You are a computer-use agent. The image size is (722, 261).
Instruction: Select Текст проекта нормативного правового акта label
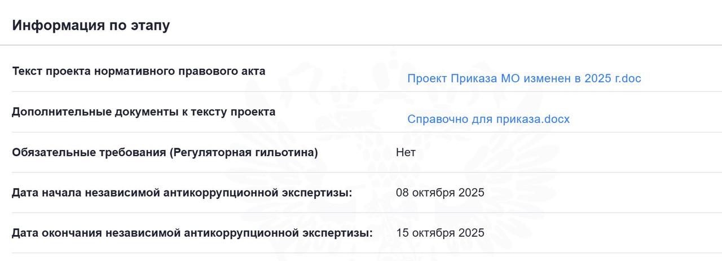[x=138, y=71]
